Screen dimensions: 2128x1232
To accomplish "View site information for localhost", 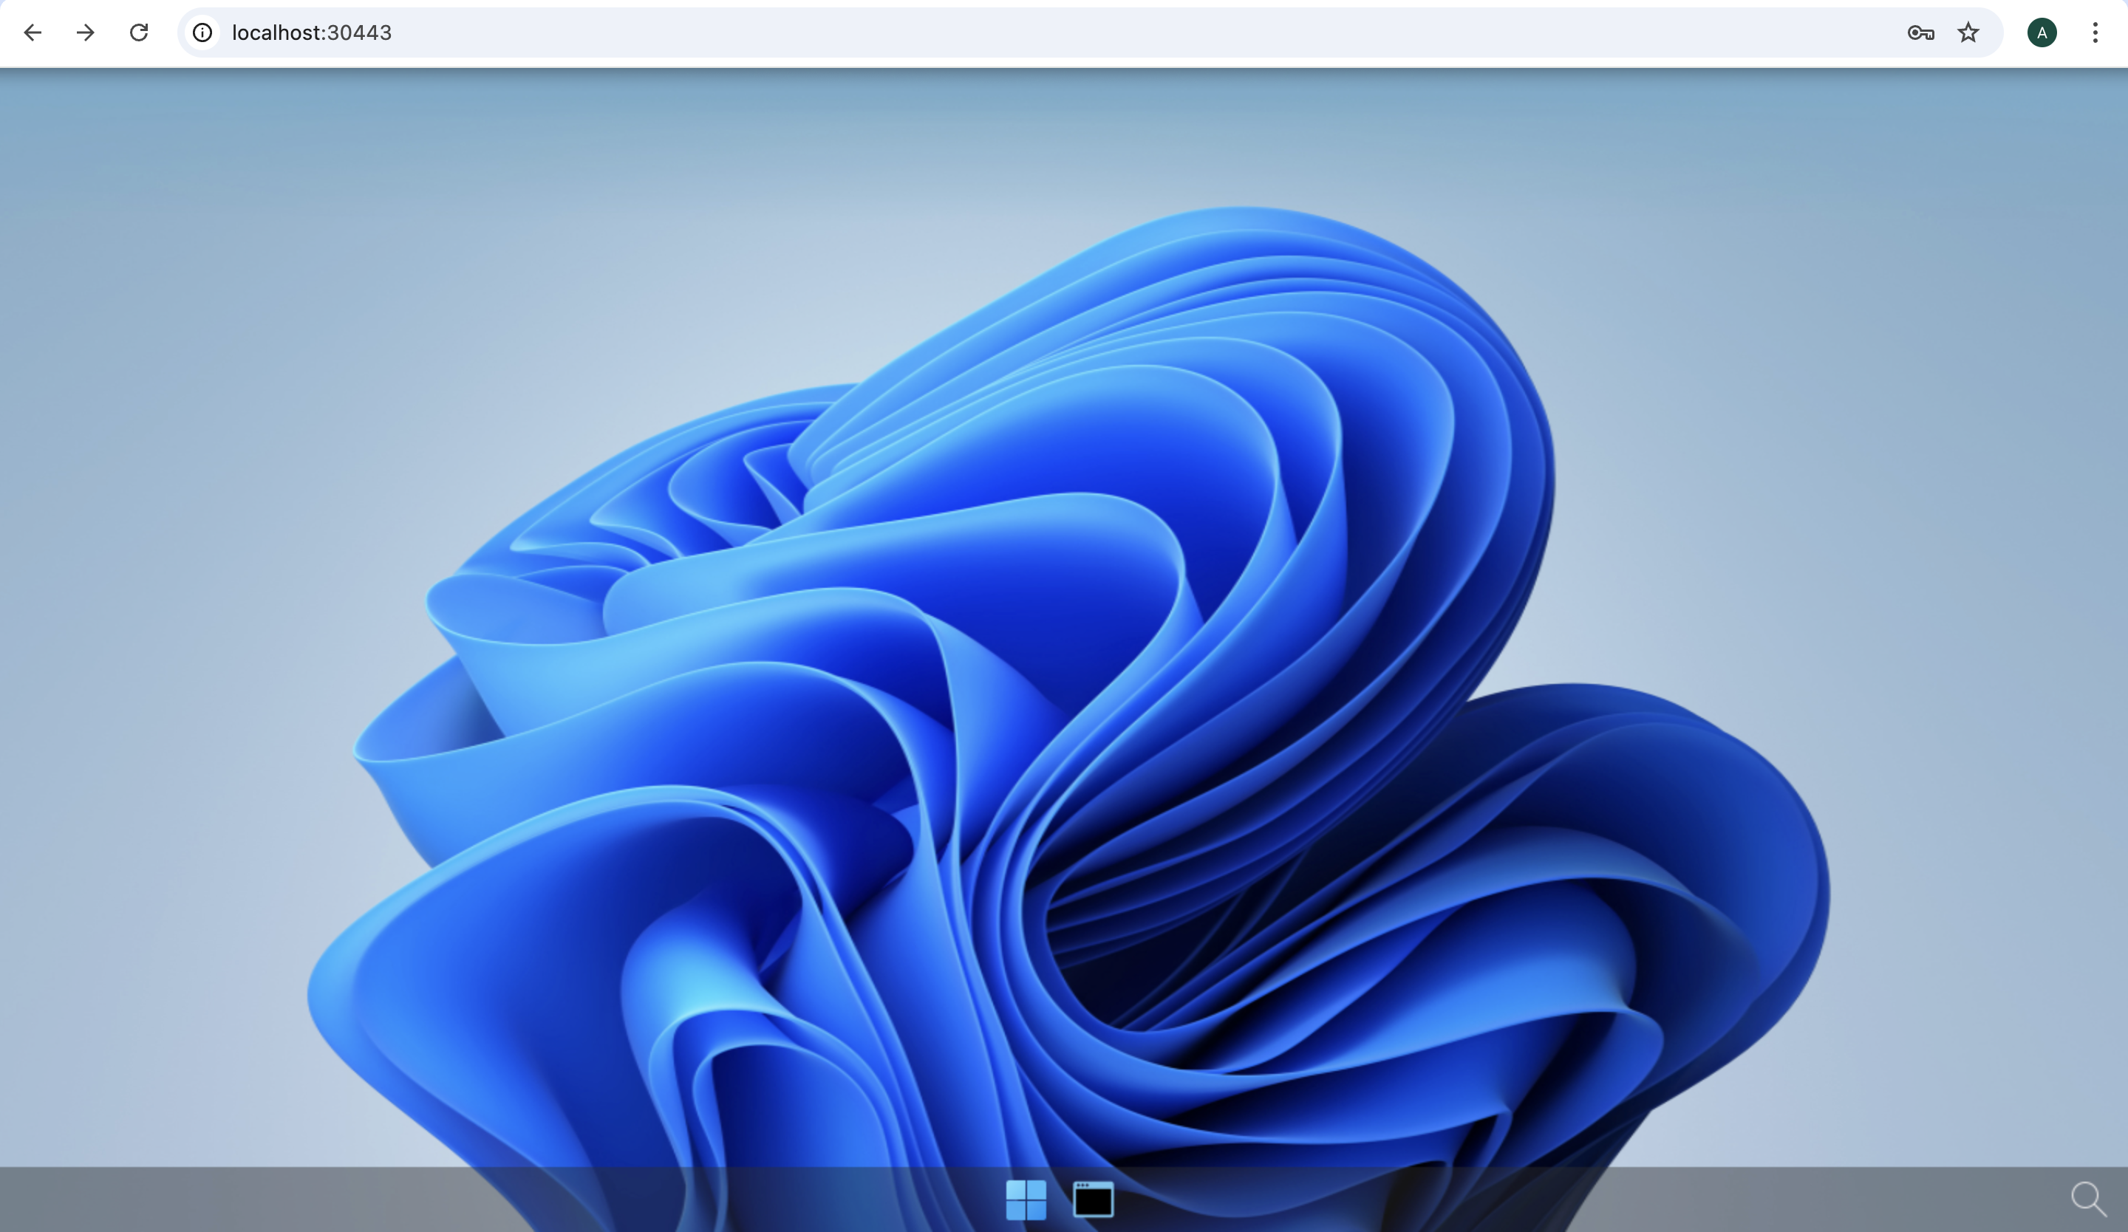I will click(x=202, y=33).
